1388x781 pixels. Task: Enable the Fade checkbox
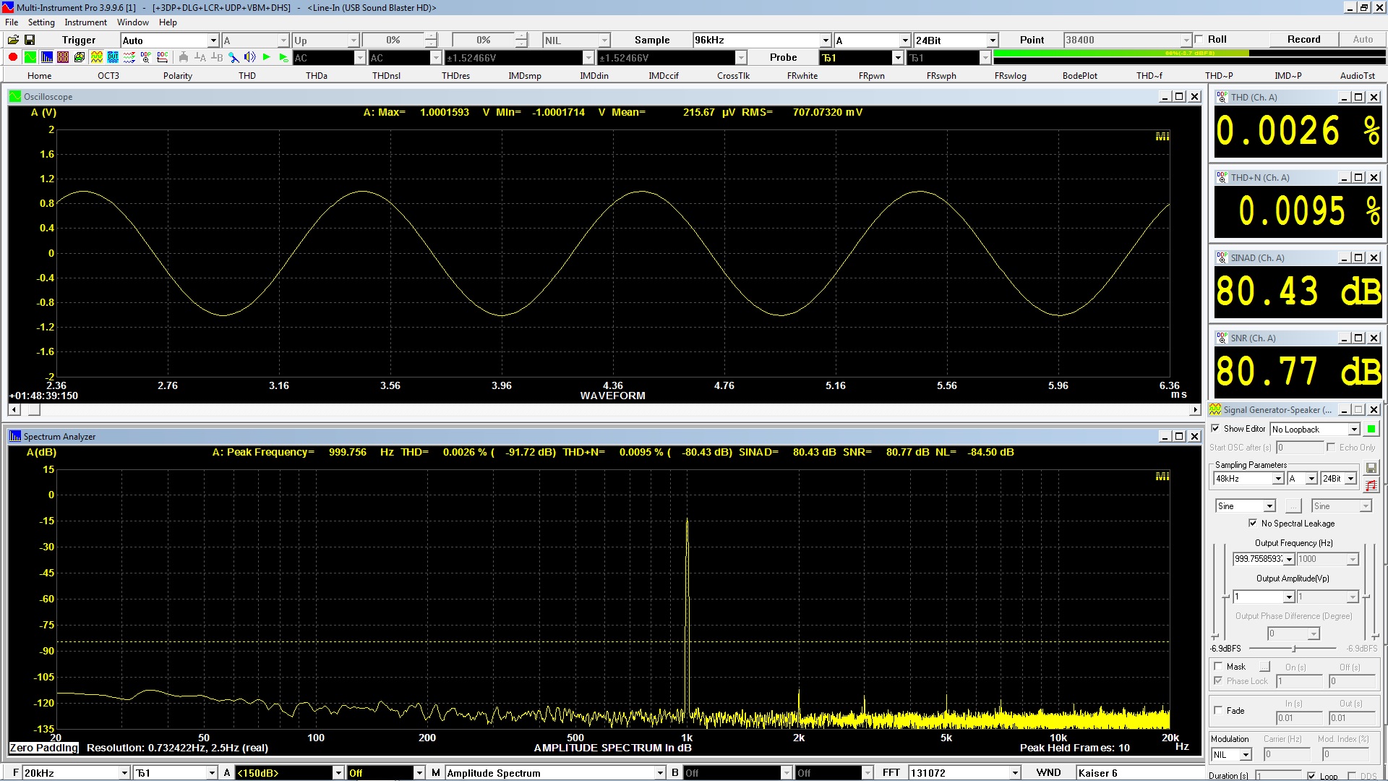pyautogui.click(x=1218, y=710)
